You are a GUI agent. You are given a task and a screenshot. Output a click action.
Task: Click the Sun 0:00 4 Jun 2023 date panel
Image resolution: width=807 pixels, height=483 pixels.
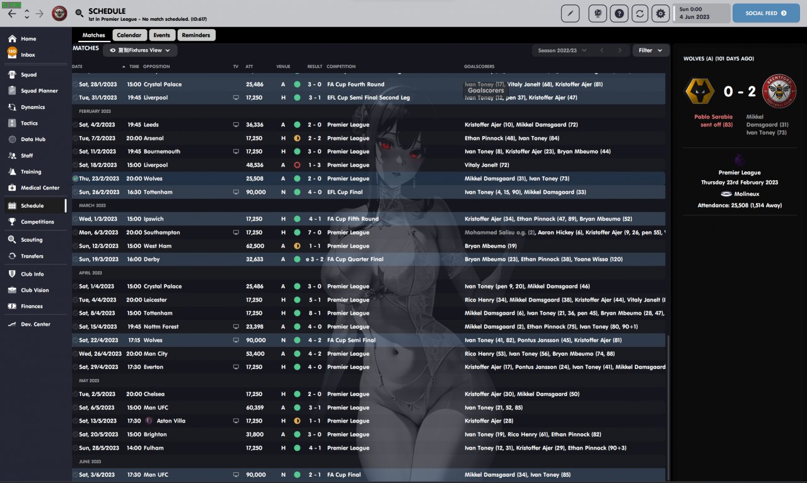coord(702,13)
